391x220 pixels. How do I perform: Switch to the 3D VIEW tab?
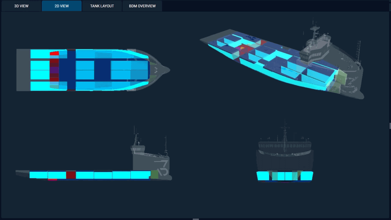coord(21,6)
